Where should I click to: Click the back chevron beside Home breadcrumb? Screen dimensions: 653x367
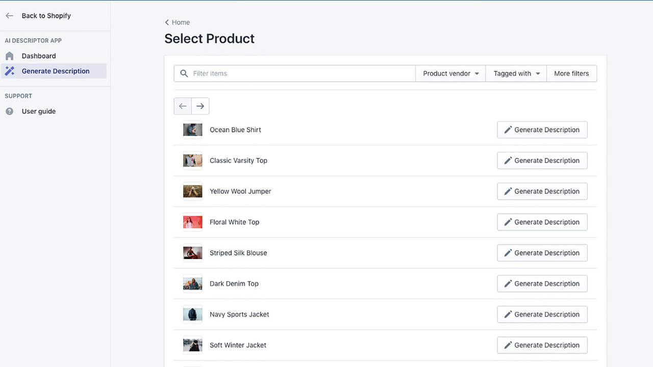click(167, 22)
